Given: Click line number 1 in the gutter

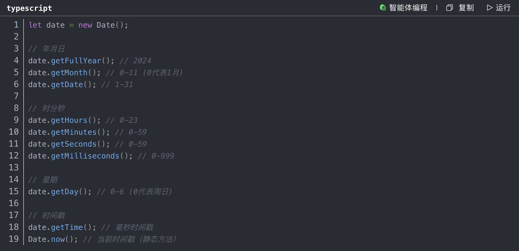Looking at the screenshot, I should click(16, 25).
